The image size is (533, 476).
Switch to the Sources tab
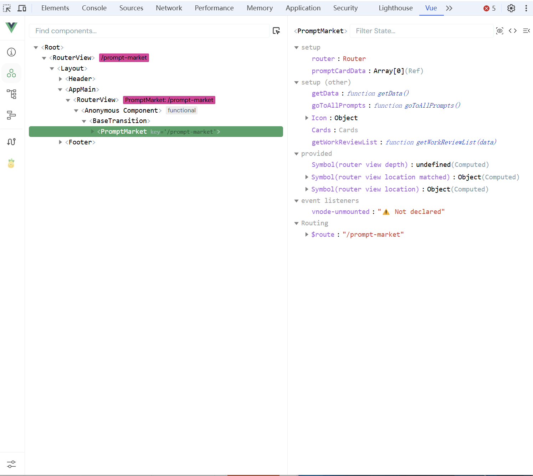coord(131,8)
